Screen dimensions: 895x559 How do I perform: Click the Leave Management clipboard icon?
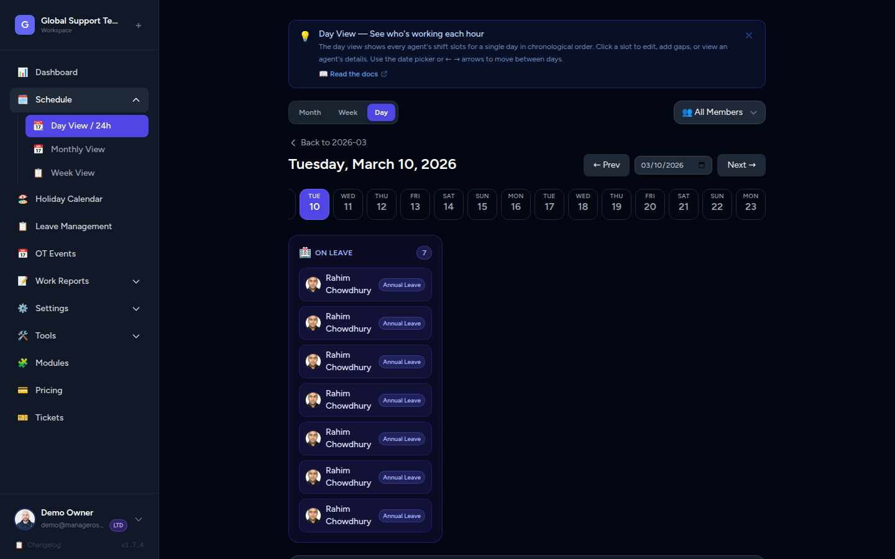23,226
